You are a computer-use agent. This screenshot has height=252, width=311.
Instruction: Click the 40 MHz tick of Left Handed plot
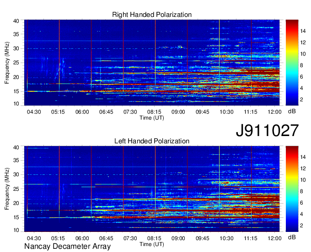[x=16, y=147]
